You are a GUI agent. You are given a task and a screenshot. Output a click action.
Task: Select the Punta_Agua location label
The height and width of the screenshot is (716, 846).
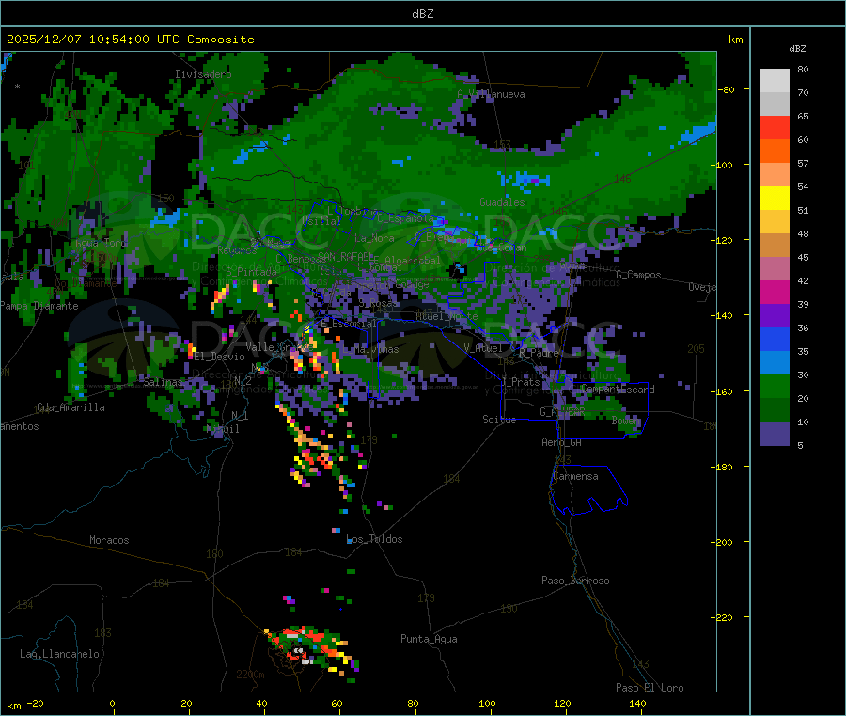[429, 639]
